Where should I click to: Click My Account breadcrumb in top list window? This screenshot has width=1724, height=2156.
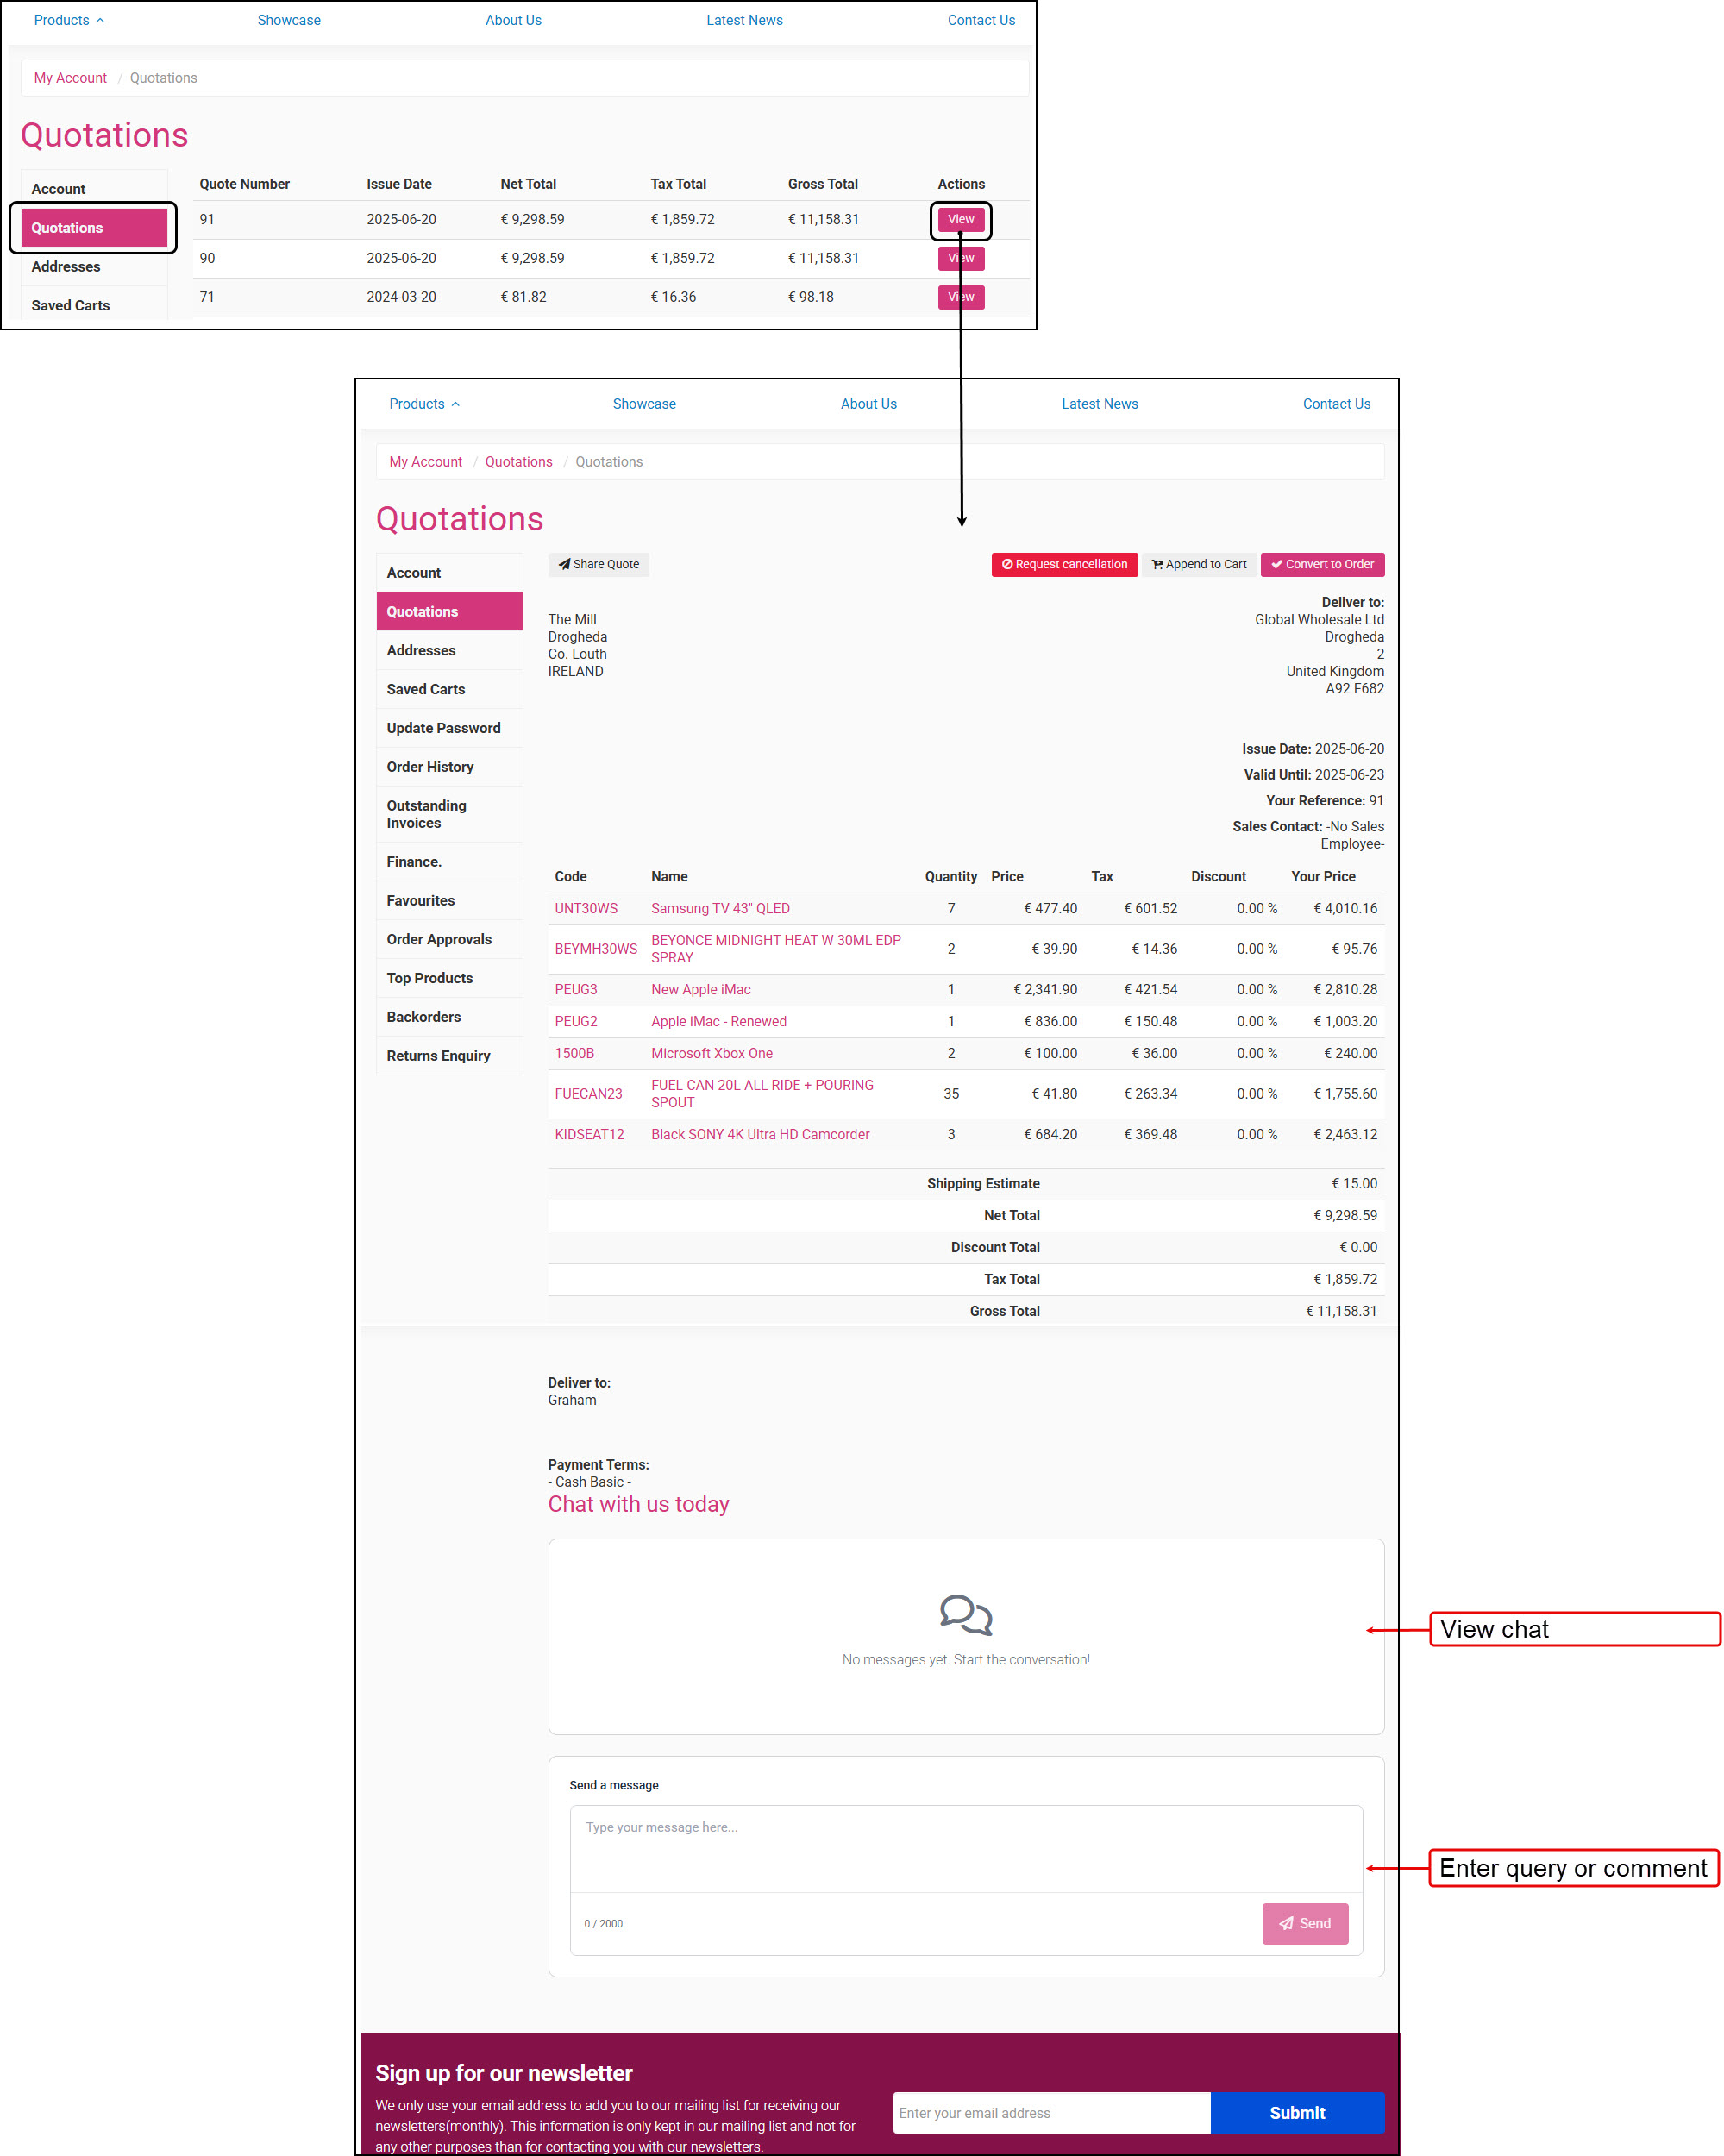(70, 78)
